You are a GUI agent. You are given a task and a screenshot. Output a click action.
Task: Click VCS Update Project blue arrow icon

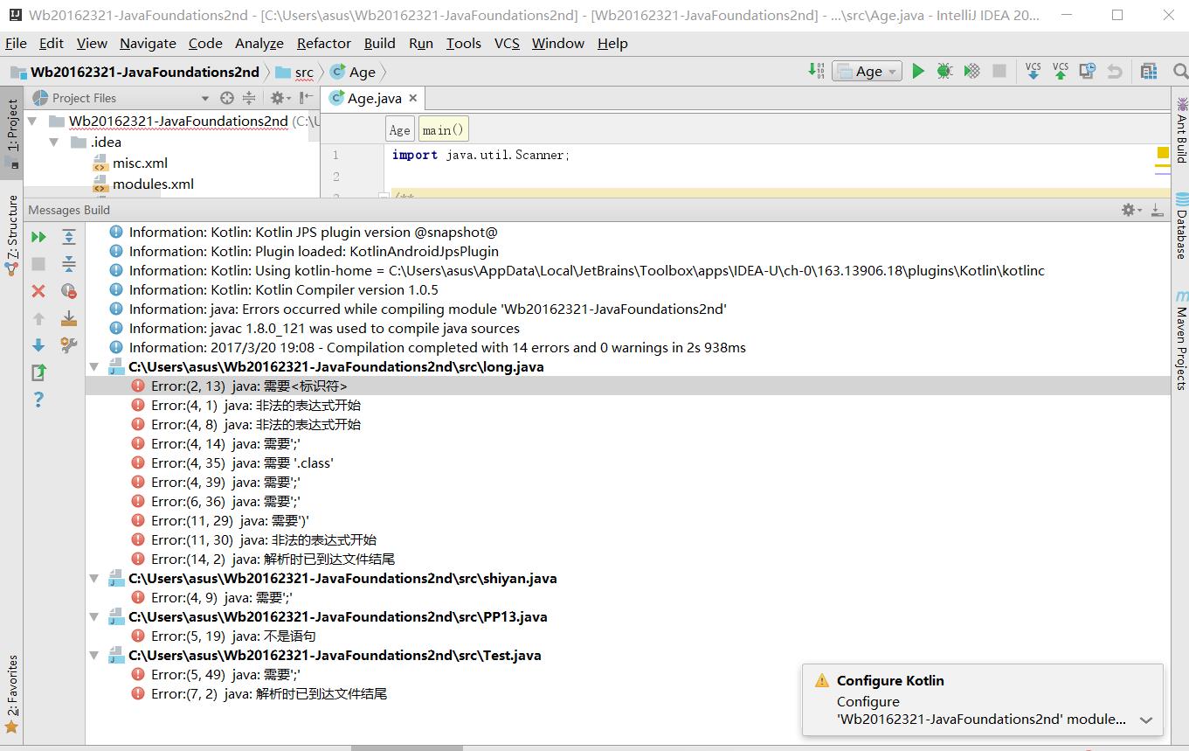[1033, 71]
